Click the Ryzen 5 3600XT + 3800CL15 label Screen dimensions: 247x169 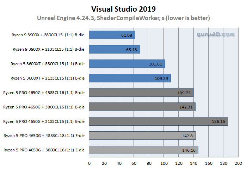click(48, 64)
